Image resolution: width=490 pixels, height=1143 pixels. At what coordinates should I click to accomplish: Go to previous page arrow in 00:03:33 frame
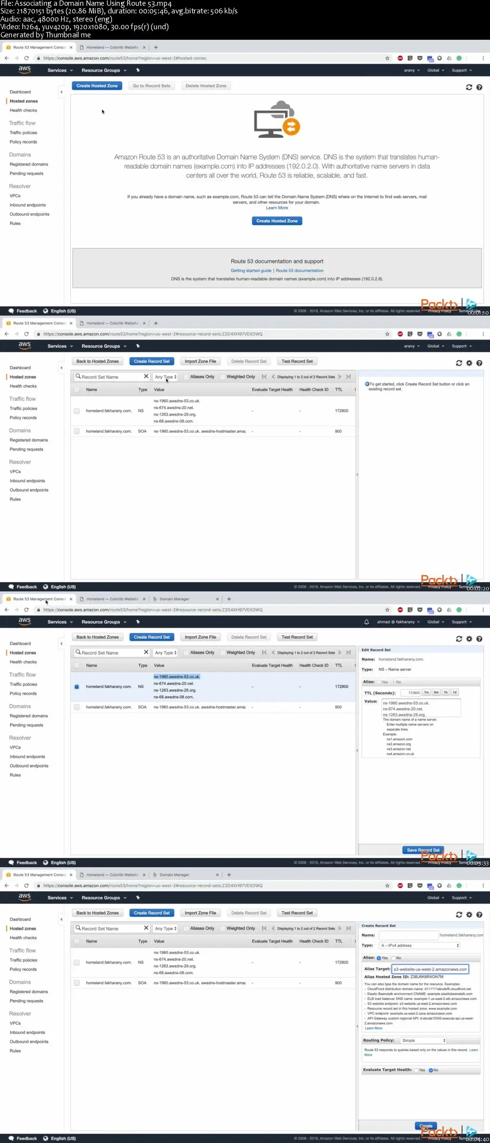point(273,653)
